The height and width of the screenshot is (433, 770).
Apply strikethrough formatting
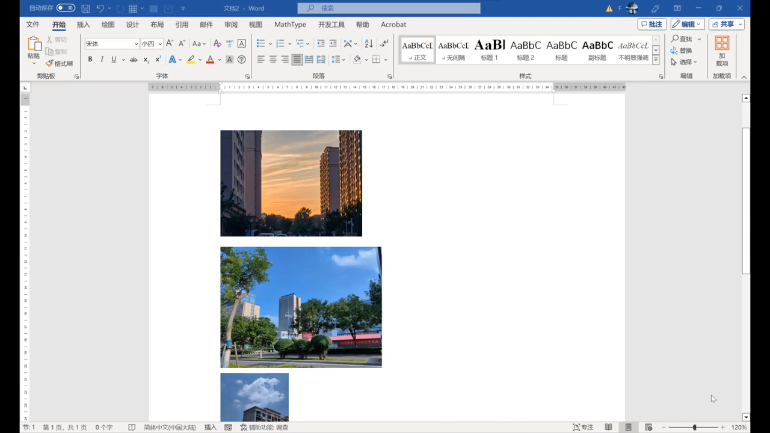[x=134, y=60]
